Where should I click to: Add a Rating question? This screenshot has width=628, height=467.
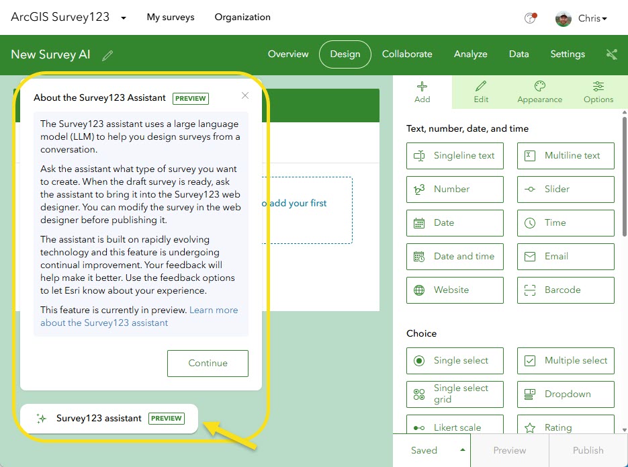(x=566, y=425)
